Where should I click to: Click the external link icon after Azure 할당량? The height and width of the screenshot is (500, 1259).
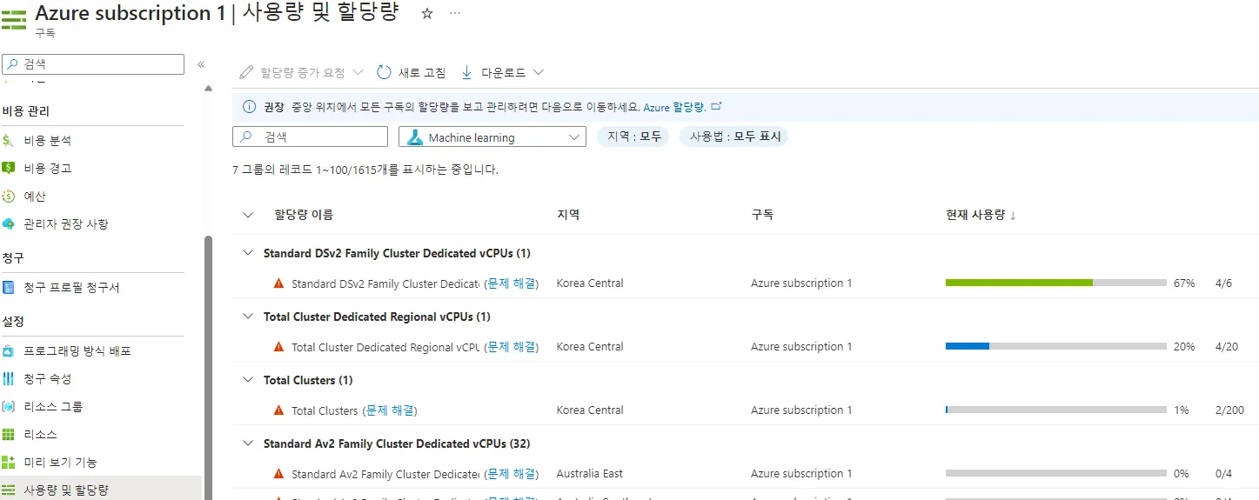[x=717, y=106]
